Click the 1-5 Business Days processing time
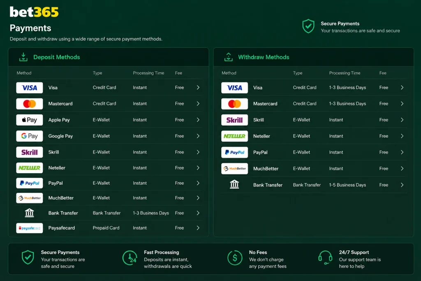This screenshot has width=421, height=281. (347, 185)
